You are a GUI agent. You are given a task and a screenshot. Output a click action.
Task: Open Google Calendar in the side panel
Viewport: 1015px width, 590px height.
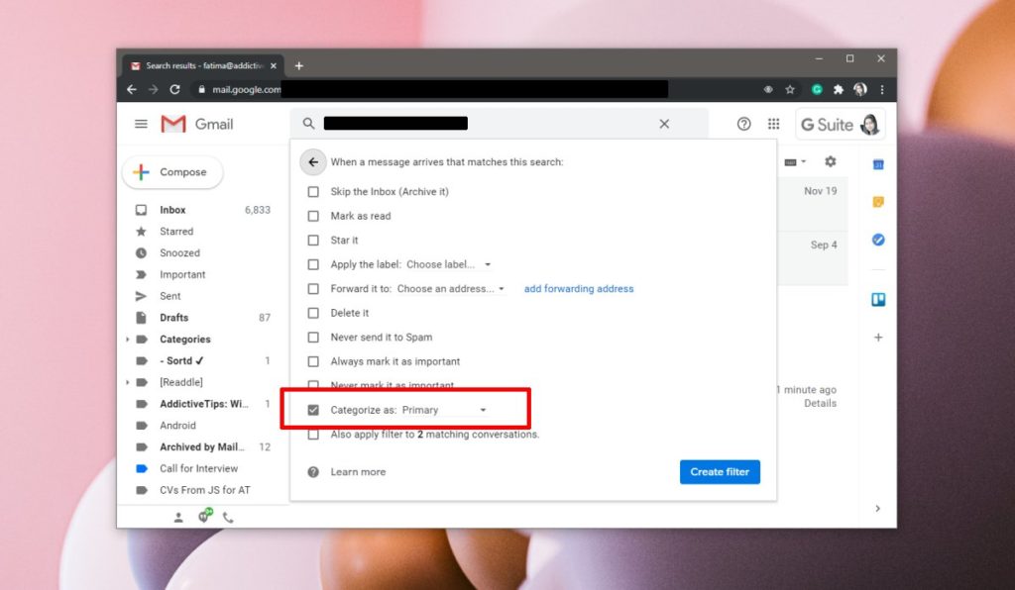click(877, 164)
